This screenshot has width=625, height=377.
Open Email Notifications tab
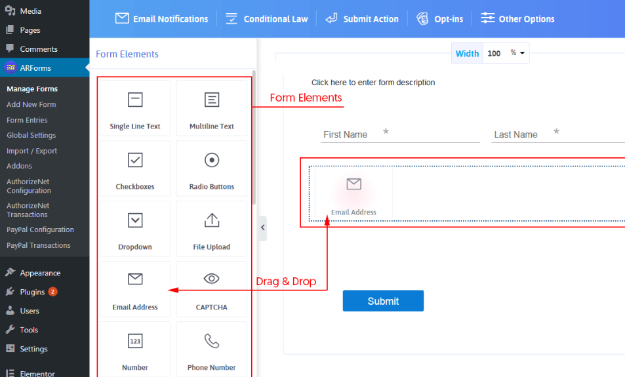click(161, 19)
